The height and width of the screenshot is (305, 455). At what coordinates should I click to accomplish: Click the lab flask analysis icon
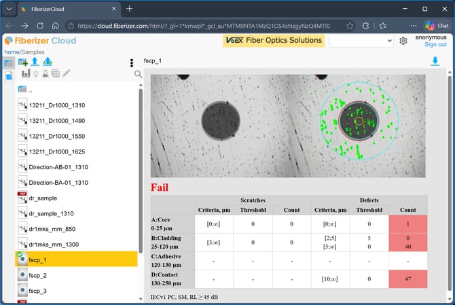point(45,73)
